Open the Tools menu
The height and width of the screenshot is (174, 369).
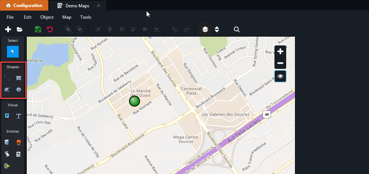[86, 17]
